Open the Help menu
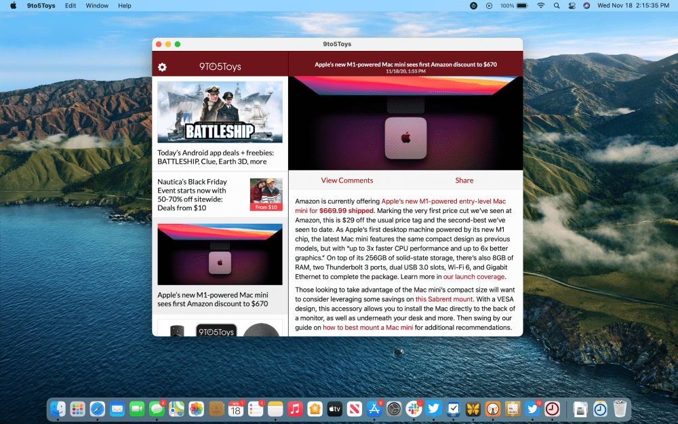Viewport: 678px width, 424px height. click(125, 5)
